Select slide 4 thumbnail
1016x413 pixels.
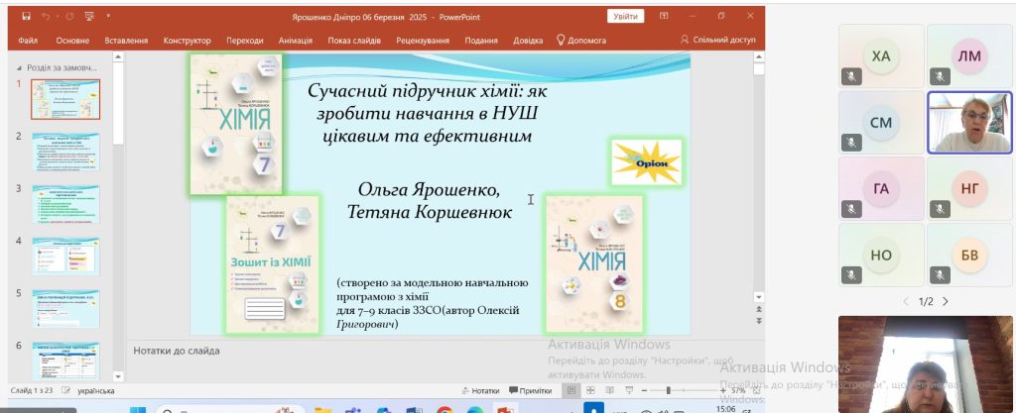pos(65,257)
